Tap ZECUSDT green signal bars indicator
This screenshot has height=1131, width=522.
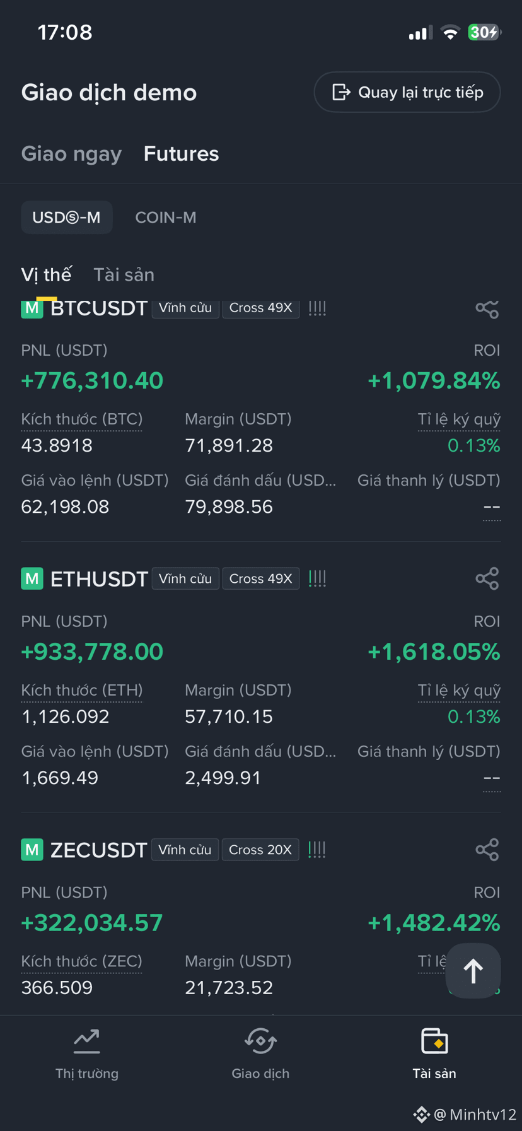[317, 850]
